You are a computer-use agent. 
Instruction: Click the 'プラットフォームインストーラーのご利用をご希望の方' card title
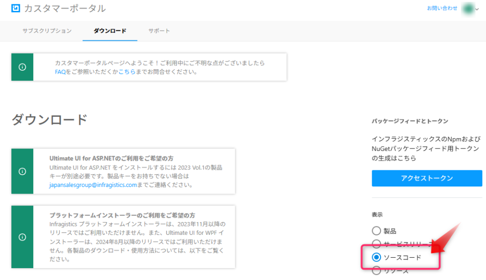click(122, 215)
